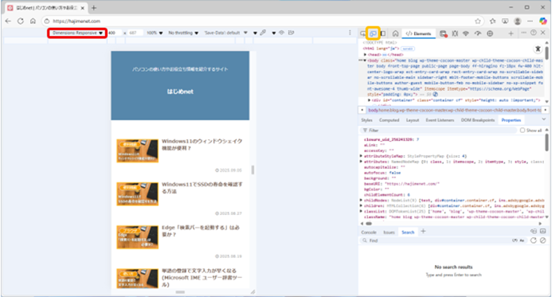Image resolution: width=552 pixels, height=297 pixels.
Task: Click the properties Filter input
Action: point(438,130)
